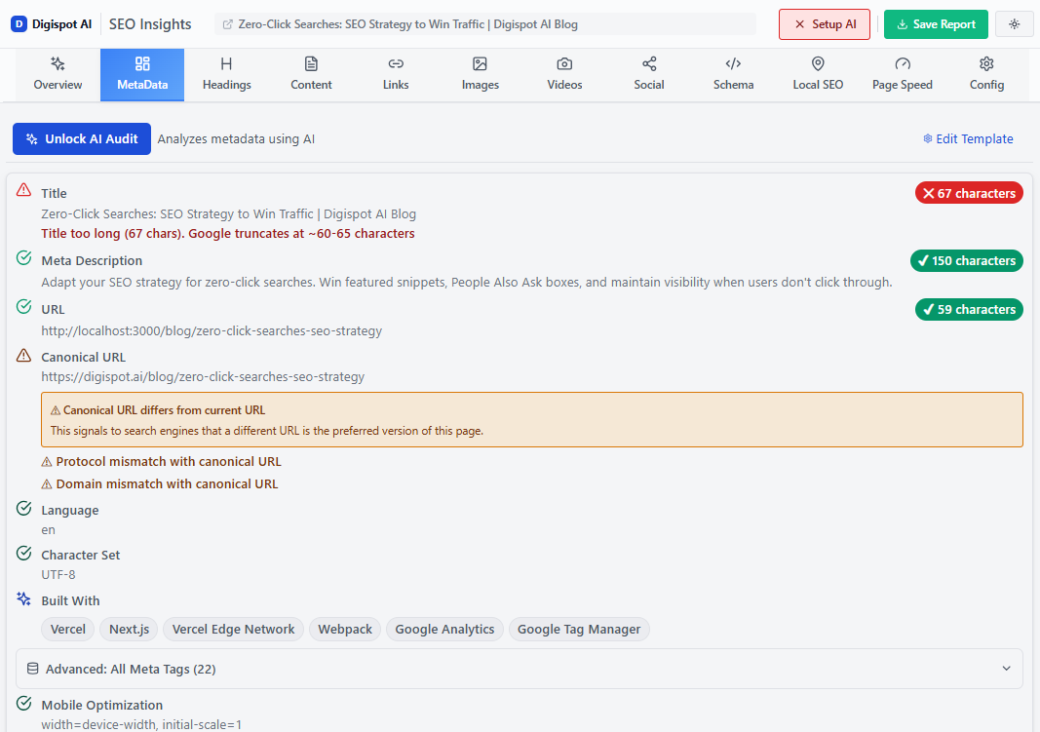This screenshot has width=1040, height=732.
Task: Open the Images section icon
Action: 480,62
